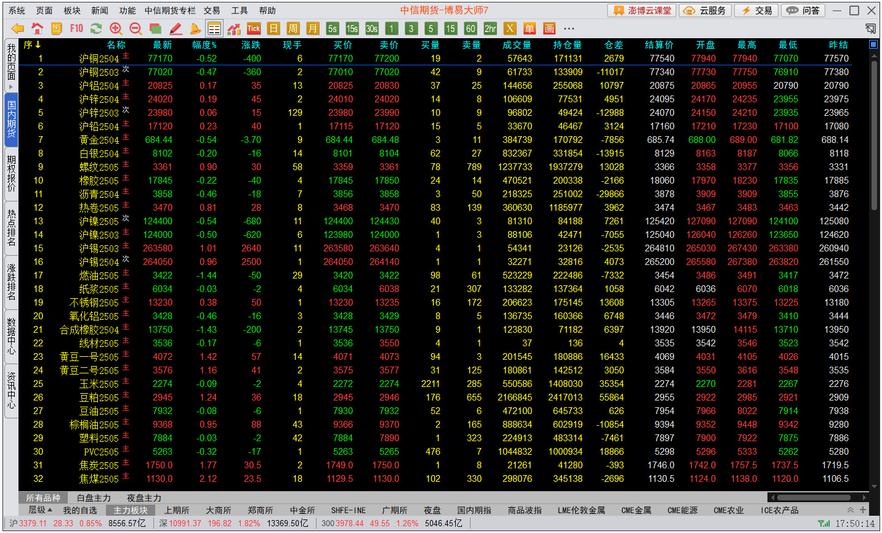This screenshot has height=533, width=882.
Task: Select the 60-minute chart period
Action: pyautogui.click(x=471, y=28)
